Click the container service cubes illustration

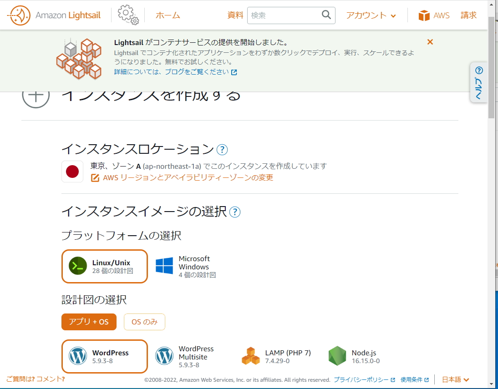79,59
